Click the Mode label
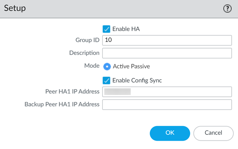The height and width of the screenshot is (149, 238). pyautogui.click(x=92, y=66)
